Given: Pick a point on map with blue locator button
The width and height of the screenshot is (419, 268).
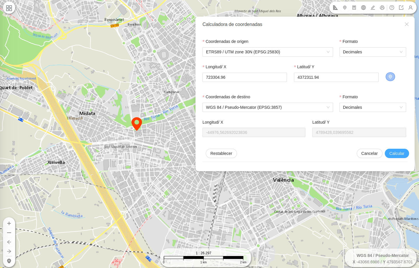Looking at the screenshot, I should tap(390, 77).
